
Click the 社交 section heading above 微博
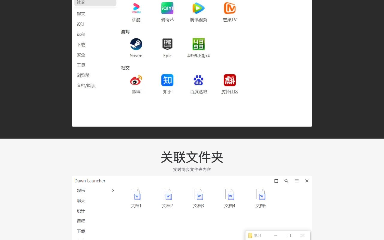pyautogui.click(x=125, y=68)
